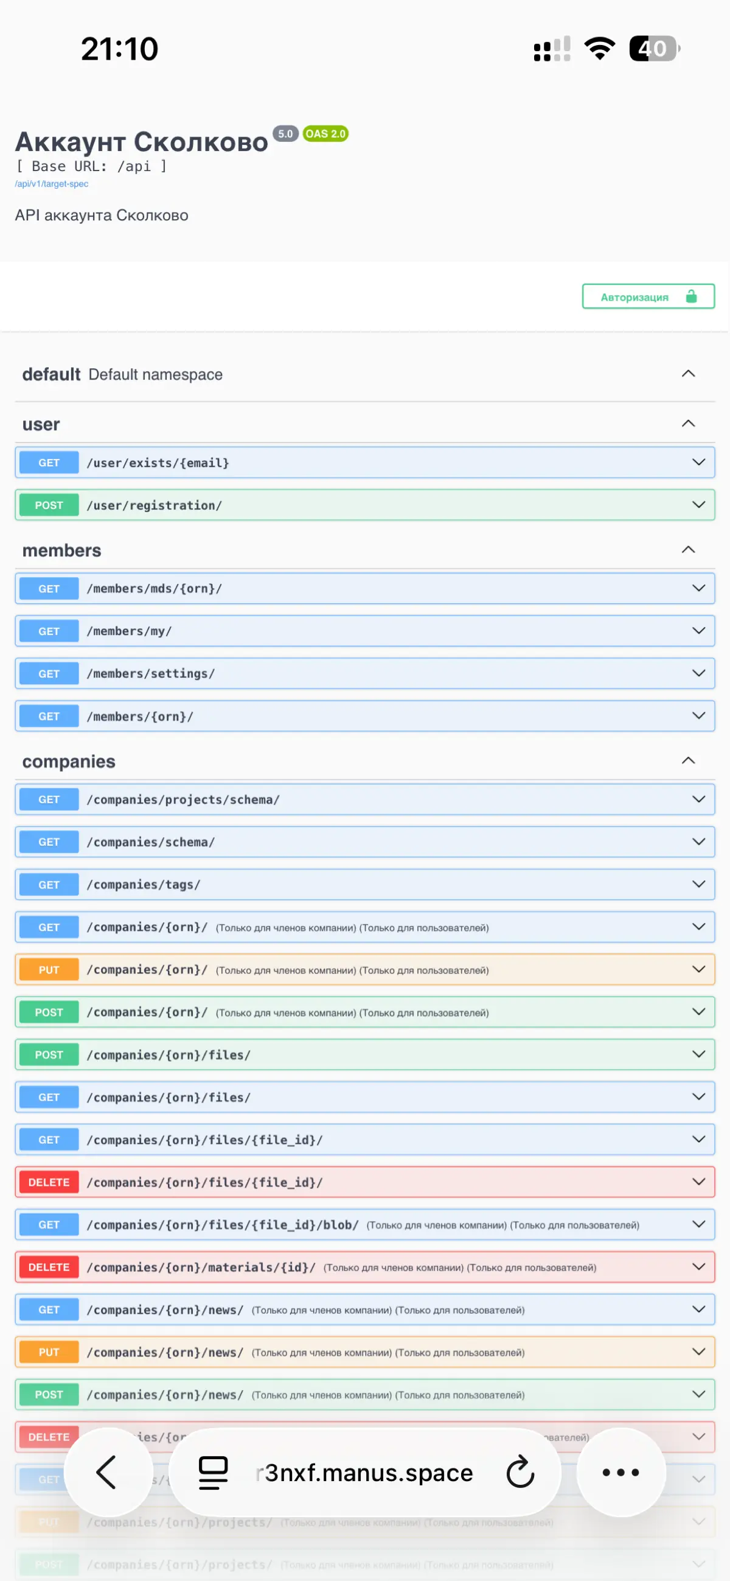Expand GET /user/exists/{email} chevron
730x1581 pixels.
(699, 462)
